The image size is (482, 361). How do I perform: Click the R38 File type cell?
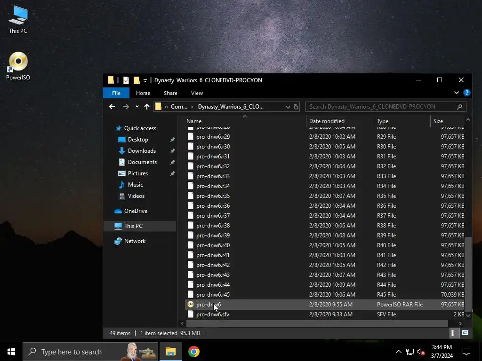click(x=386, y=226)
